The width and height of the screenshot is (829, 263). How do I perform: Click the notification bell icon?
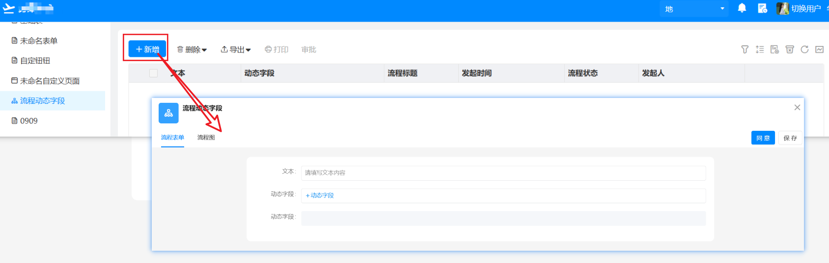(742, 8)
